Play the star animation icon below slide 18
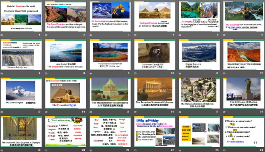Image resolution: width=265 pixels, height=152 pixels. 224,112
